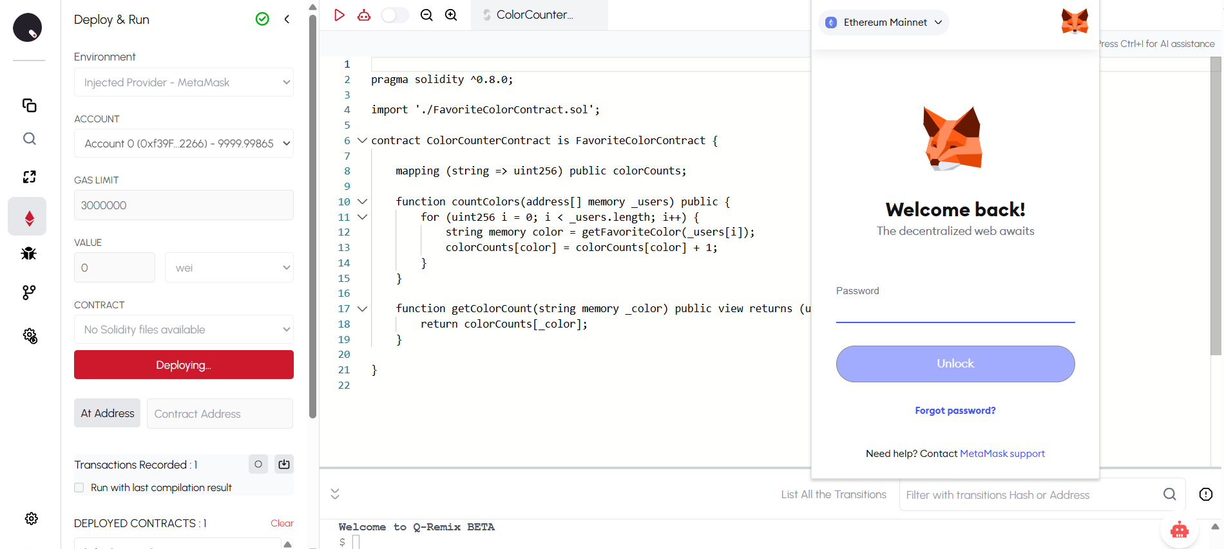The height and width of the screenshot is (549, 1224).
Task: Open the Git source control icon
Action: tap(29, 293)
